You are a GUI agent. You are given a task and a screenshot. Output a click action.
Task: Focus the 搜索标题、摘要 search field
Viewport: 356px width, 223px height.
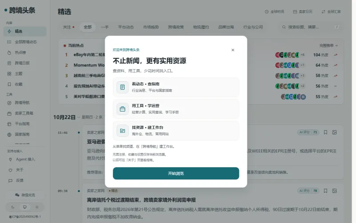(x=310, y=27)
